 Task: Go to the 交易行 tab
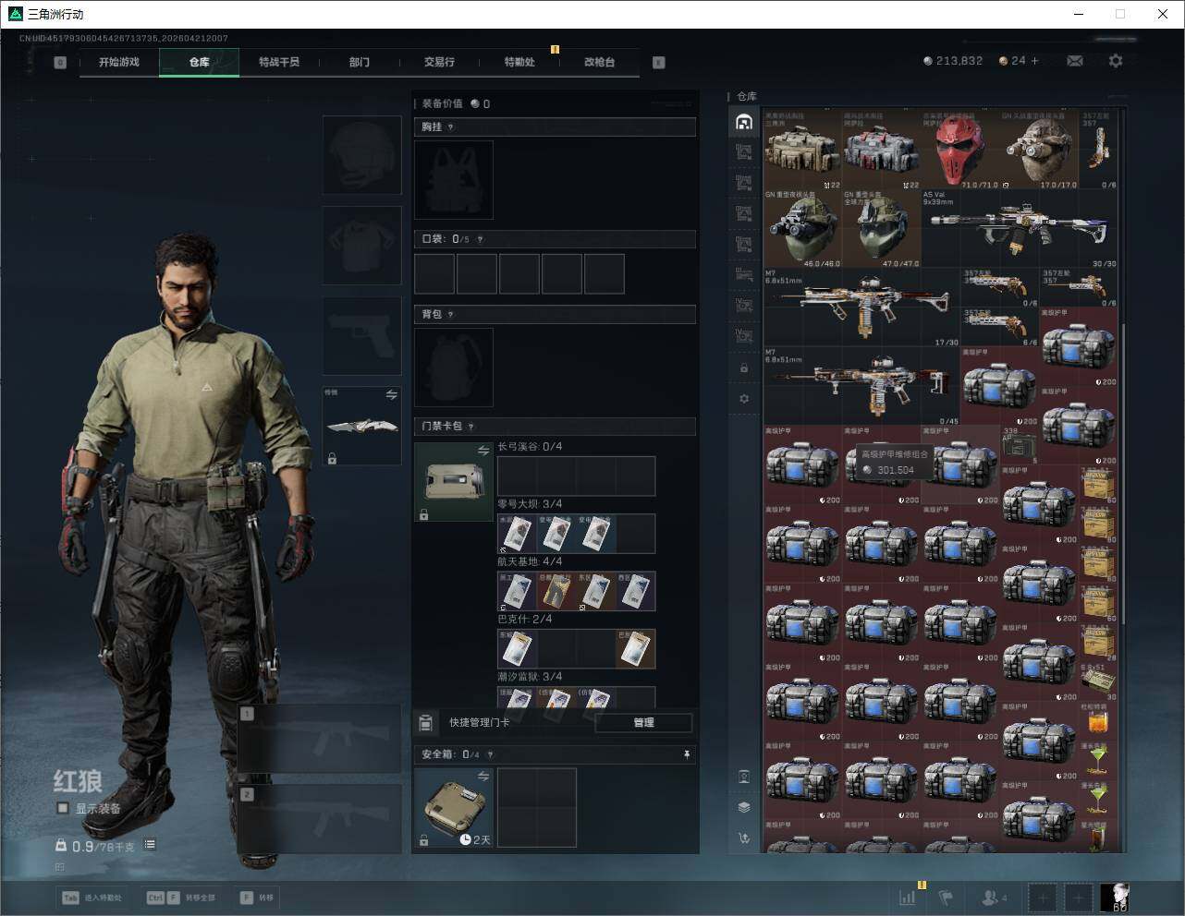(439, 62)
